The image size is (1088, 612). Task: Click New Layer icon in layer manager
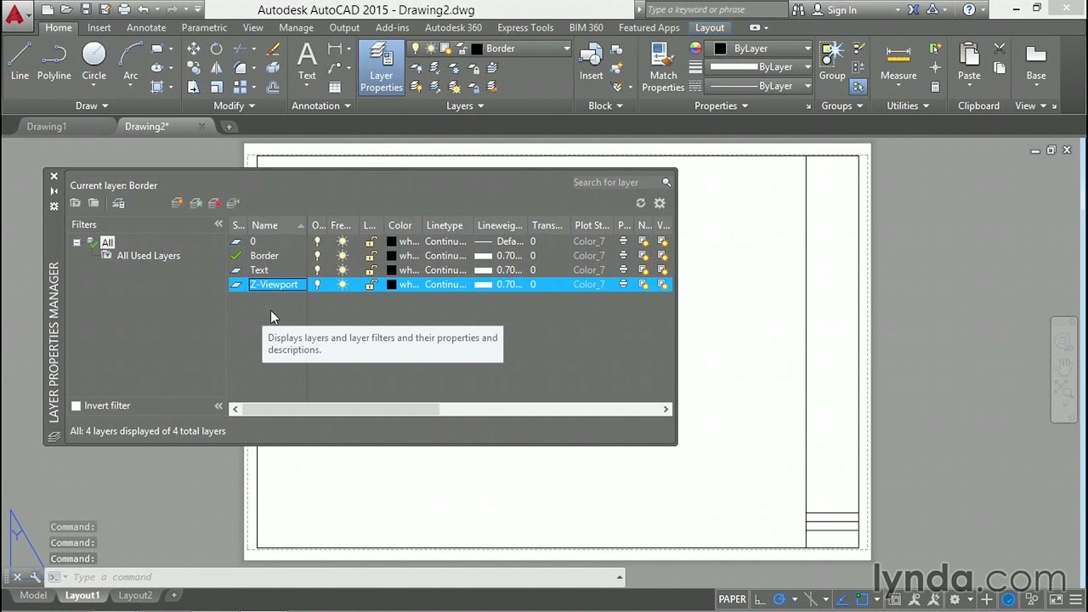click(177, 203)
